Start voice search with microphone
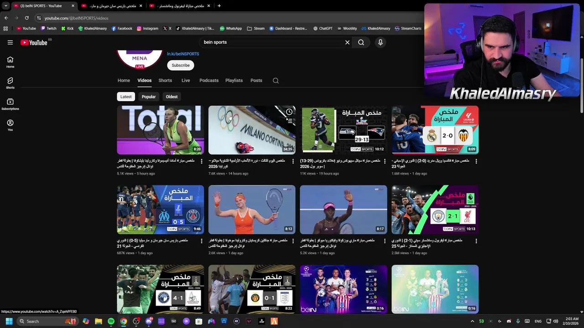 coord(380,42)
